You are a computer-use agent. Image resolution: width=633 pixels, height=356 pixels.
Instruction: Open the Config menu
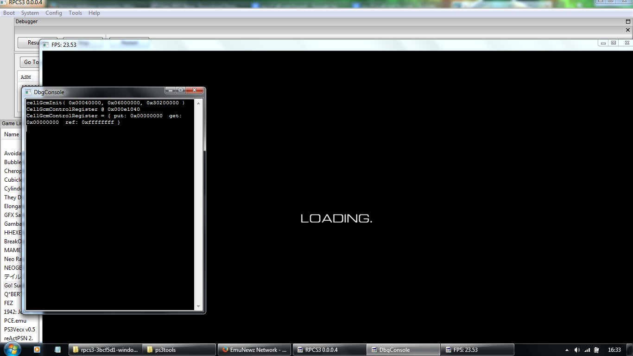54,13
